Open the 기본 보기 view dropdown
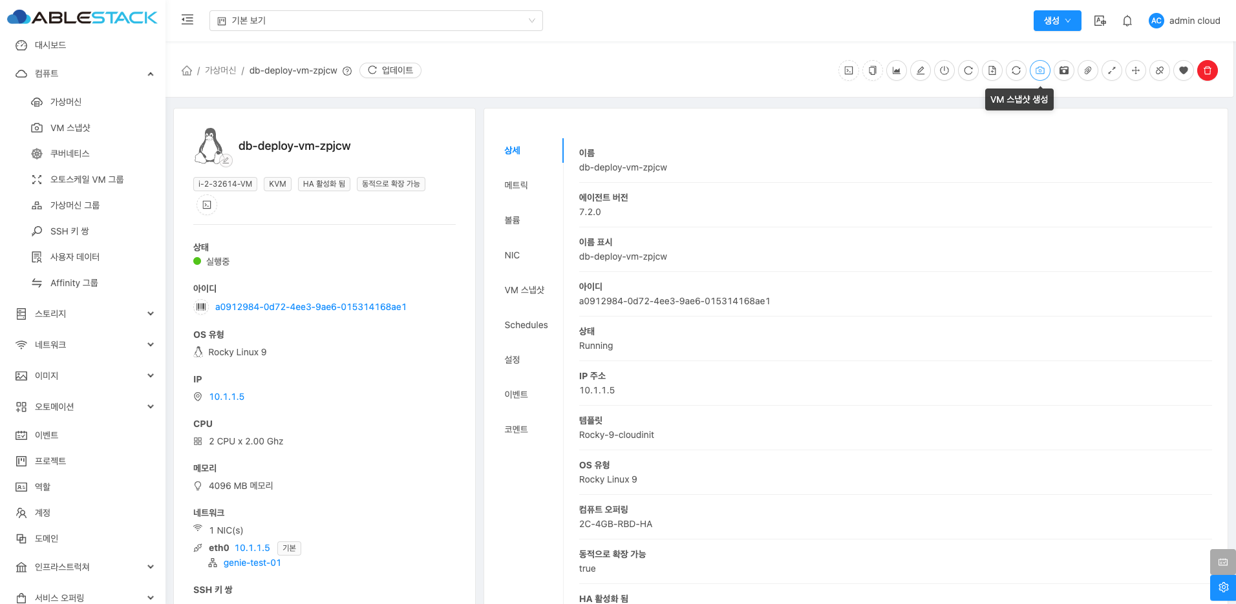Image resolution: width=1236 pixels, height=604 pixels. coord(376,21)
